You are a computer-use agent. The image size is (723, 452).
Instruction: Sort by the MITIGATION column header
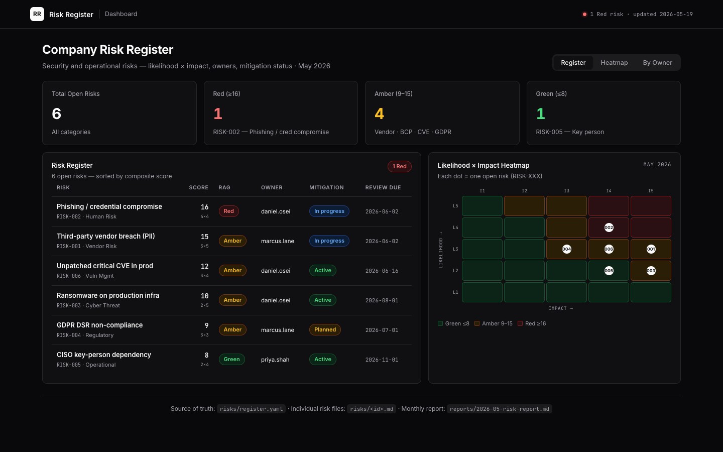pyautogui.click(x=326, y=187)
